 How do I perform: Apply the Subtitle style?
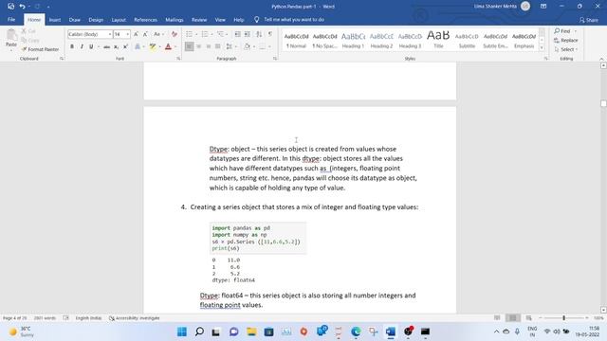467,40
